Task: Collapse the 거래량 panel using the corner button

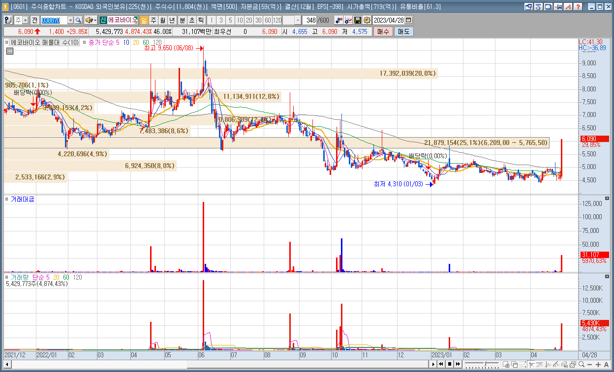Action: 607,277
